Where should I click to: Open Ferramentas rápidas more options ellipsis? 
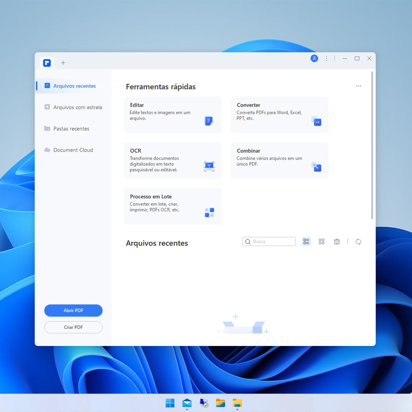coord(358,86)
